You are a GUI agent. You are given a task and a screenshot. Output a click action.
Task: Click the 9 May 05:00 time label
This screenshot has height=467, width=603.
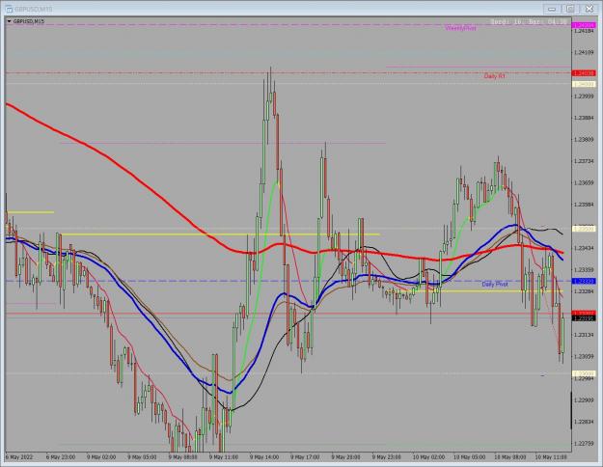tap(142, 457)
